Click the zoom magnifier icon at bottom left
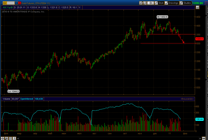The image size is (208, 140). pyautogui.click(x=6, y=138)
